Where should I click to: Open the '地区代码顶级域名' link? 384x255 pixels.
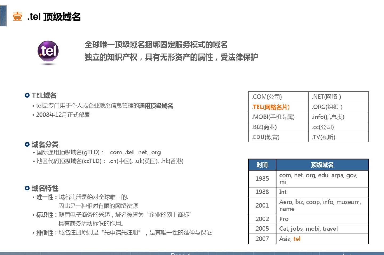point(59,161)
